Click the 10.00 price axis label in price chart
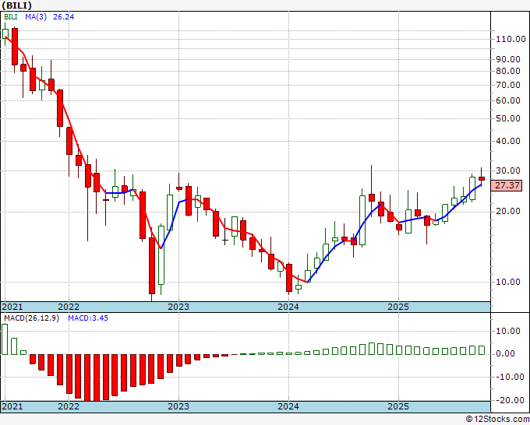 [507, 282]
